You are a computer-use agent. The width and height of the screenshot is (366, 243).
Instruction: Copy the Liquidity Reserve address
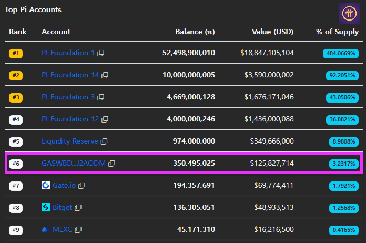[x=104, y=141]
